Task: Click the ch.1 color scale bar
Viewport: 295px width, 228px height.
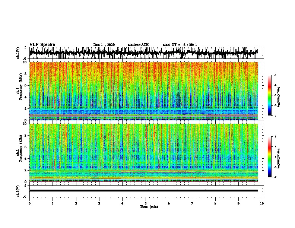Action: pyautogui.click(x=270, y=95)
